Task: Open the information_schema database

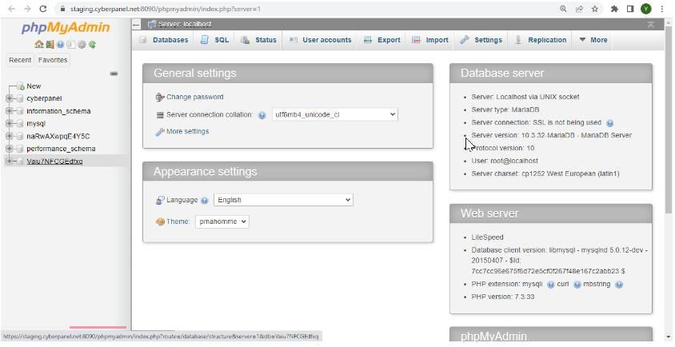Action: [x=58, y=111]
